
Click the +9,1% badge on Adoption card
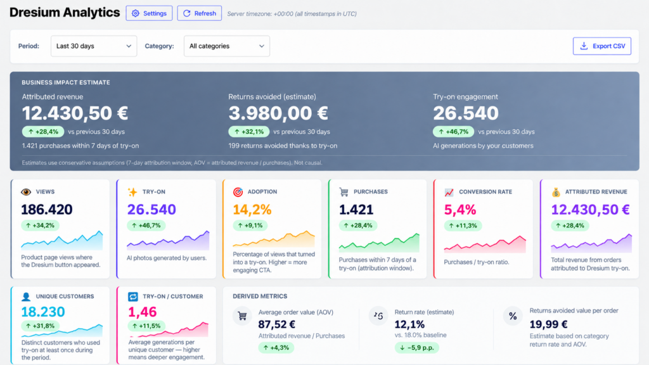pos(250,226)
